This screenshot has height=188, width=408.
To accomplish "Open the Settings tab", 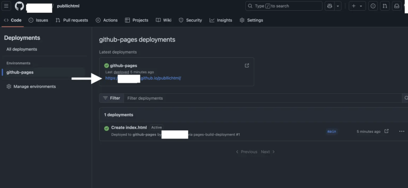I will coord(252,20).
